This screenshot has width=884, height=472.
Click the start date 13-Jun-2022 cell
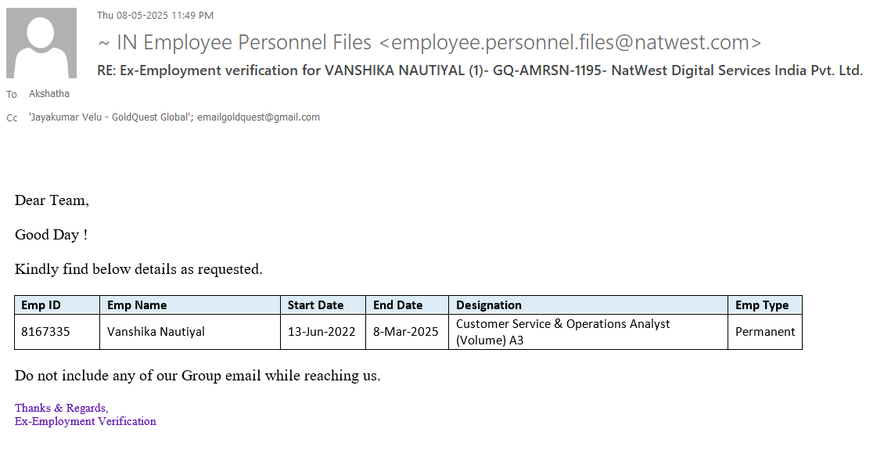coord(322,332)
